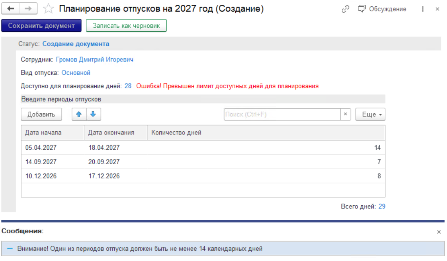The image size is (447, 261).
Task: Click Сохранить документ button
Action: pos(41,26)
